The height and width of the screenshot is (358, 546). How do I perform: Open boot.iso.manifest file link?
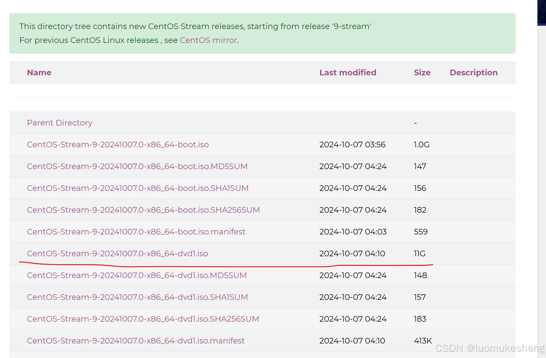(x=136, y=232)
